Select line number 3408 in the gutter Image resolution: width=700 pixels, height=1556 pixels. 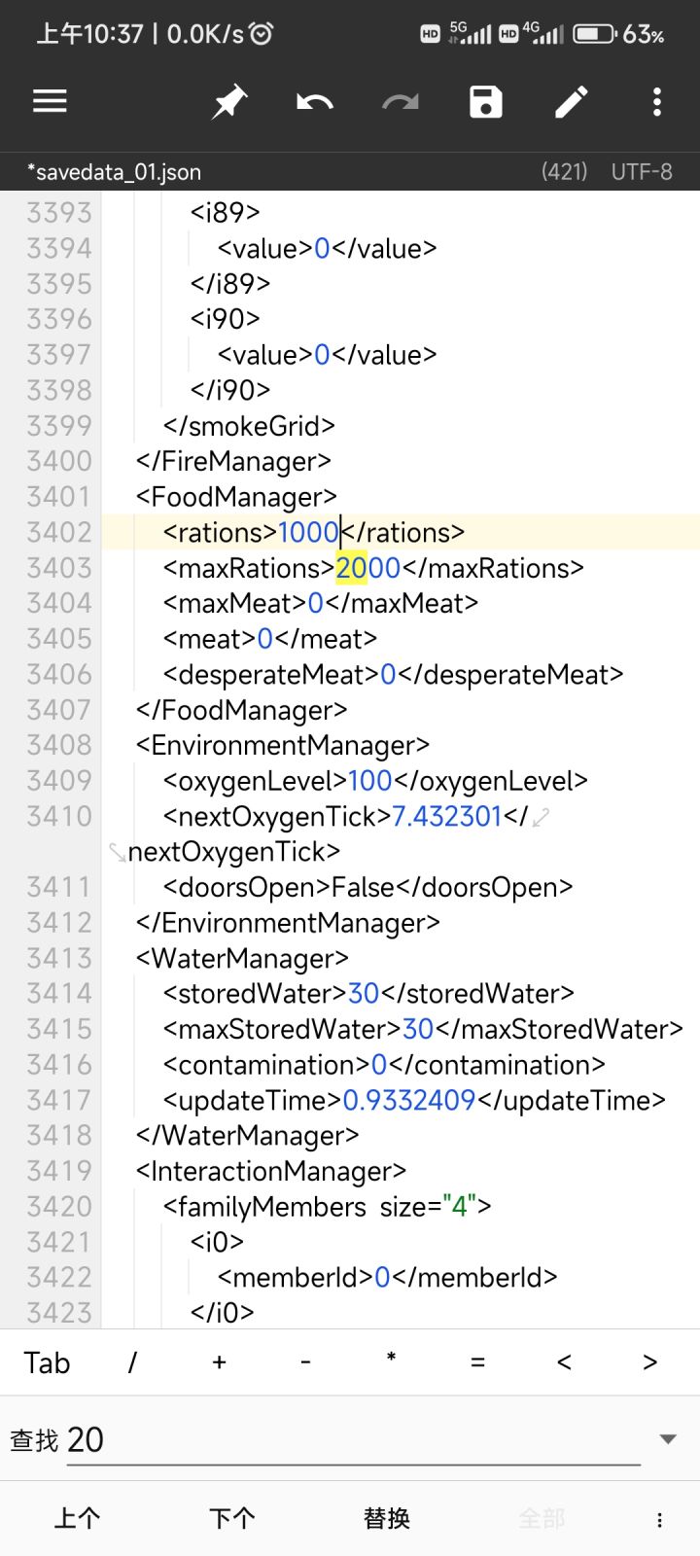tap(59, 745)
